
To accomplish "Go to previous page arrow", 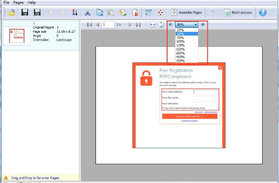I will pos(97,25).
